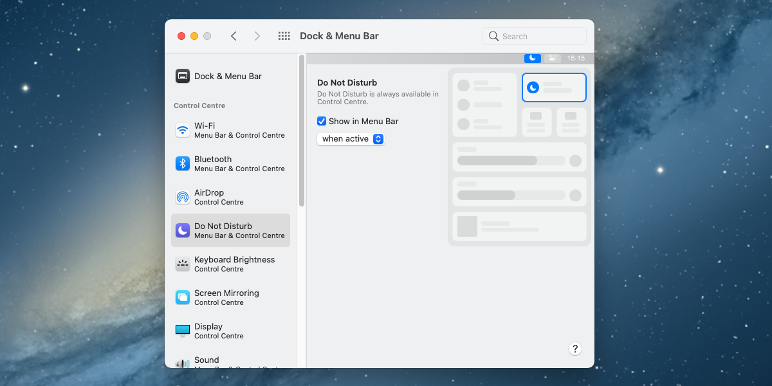Open the 'when active' dropdown
772x386 pixels.
pos(351,139)
